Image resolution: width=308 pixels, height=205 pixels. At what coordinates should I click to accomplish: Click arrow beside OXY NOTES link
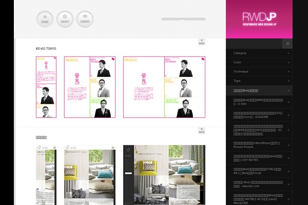pyautogui.click(x=288, y=158)
